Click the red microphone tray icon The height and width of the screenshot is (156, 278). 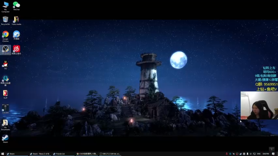(x=227, y=154)
